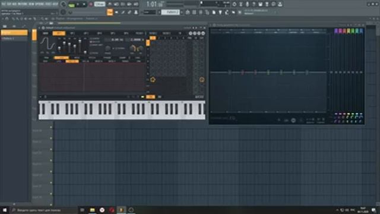Viewport: 380px width, 214px height.
Task: Click the FL Studio taskbar icon
Action: 121,210
